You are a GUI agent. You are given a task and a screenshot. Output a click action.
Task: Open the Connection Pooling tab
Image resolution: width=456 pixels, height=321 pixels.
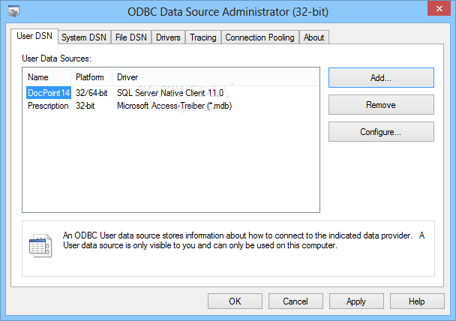pos(260,37)
